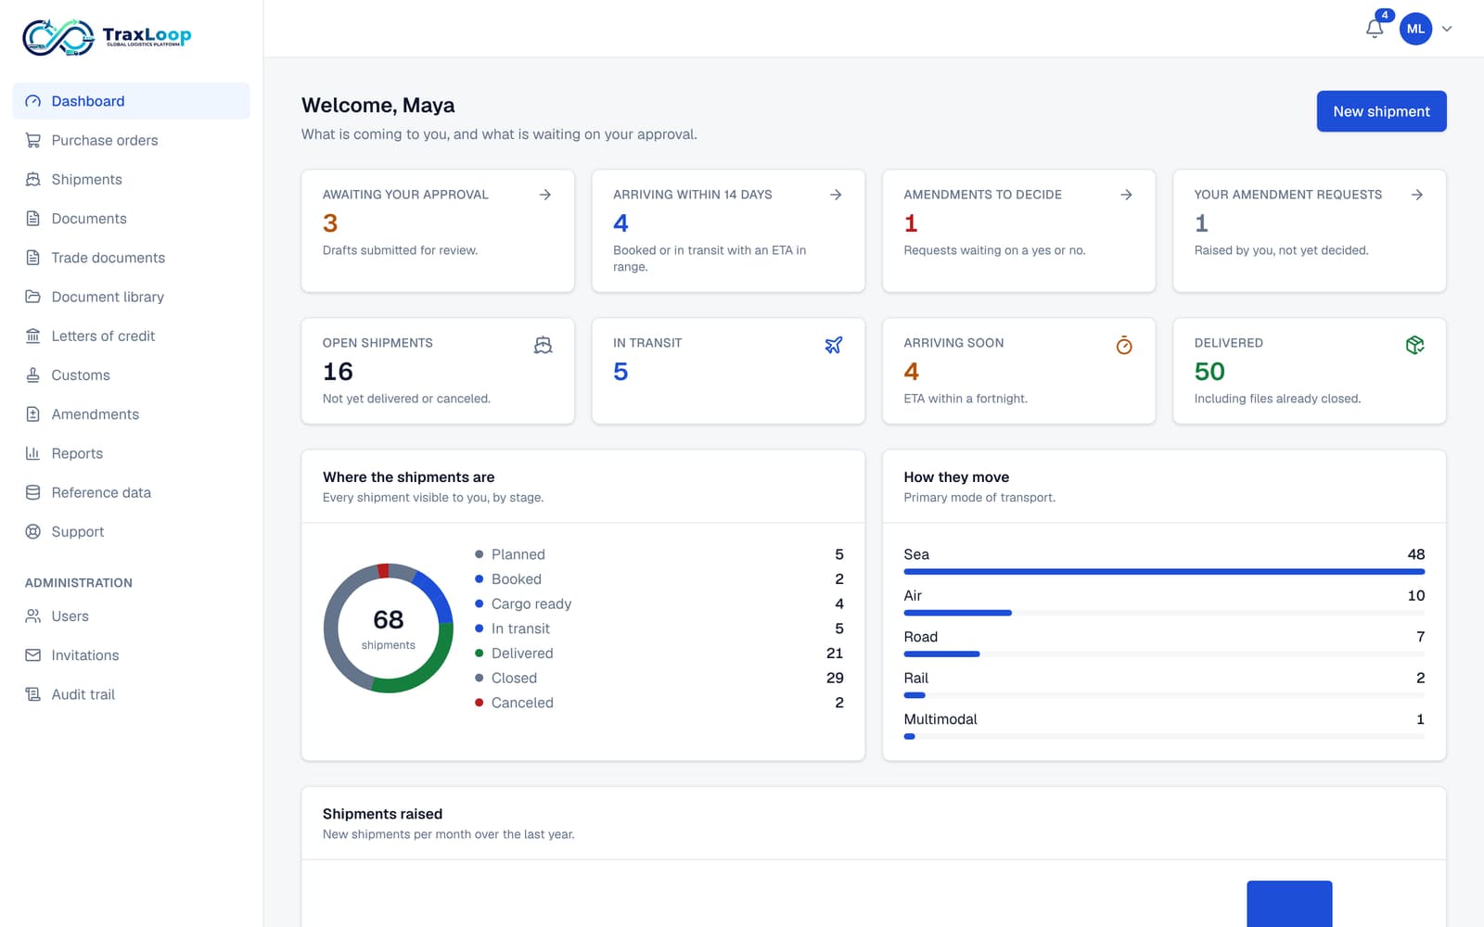Open Amendments in the sidebar
This screenshot has width=1484, height=927.
pyautogui.click(x=131, y=414)
